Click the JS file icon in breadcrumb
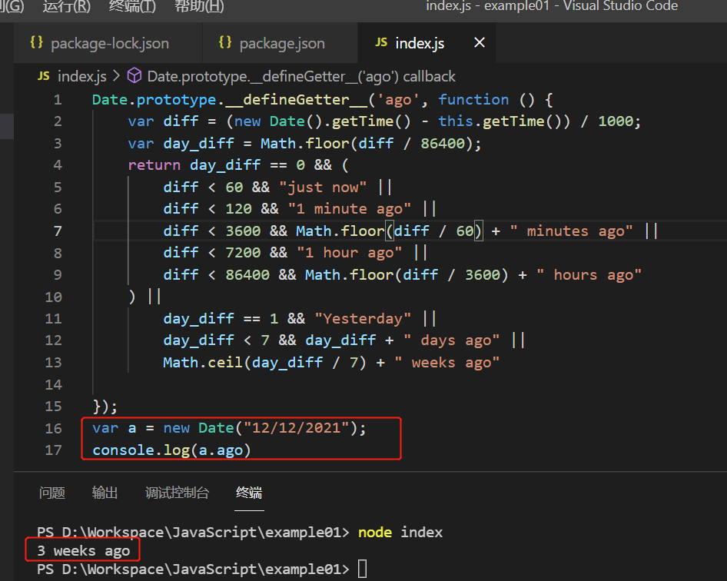The image size is (727, 581). pos(44,76)
